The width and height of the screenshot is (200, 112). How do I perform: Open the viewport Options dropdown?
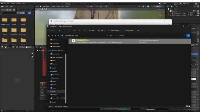(x=161, y=9)
